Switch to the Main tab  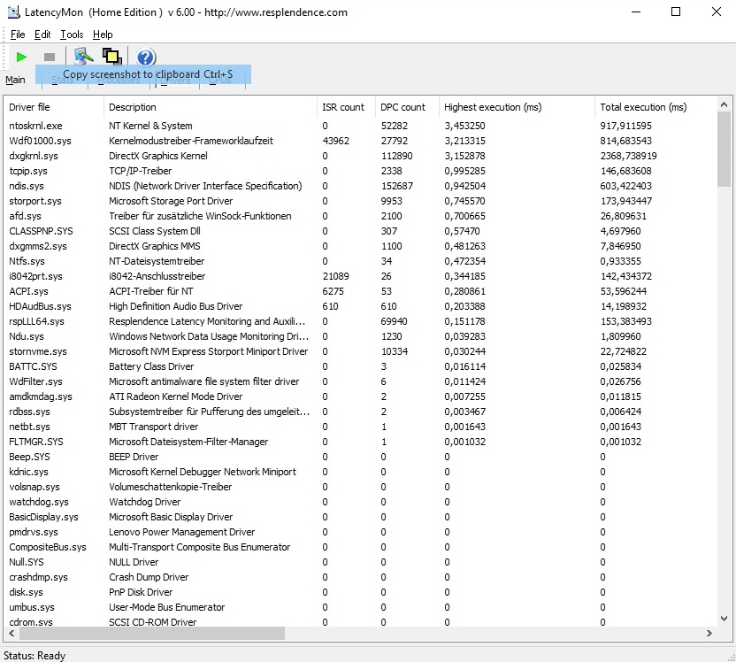[x=15, y=80]
